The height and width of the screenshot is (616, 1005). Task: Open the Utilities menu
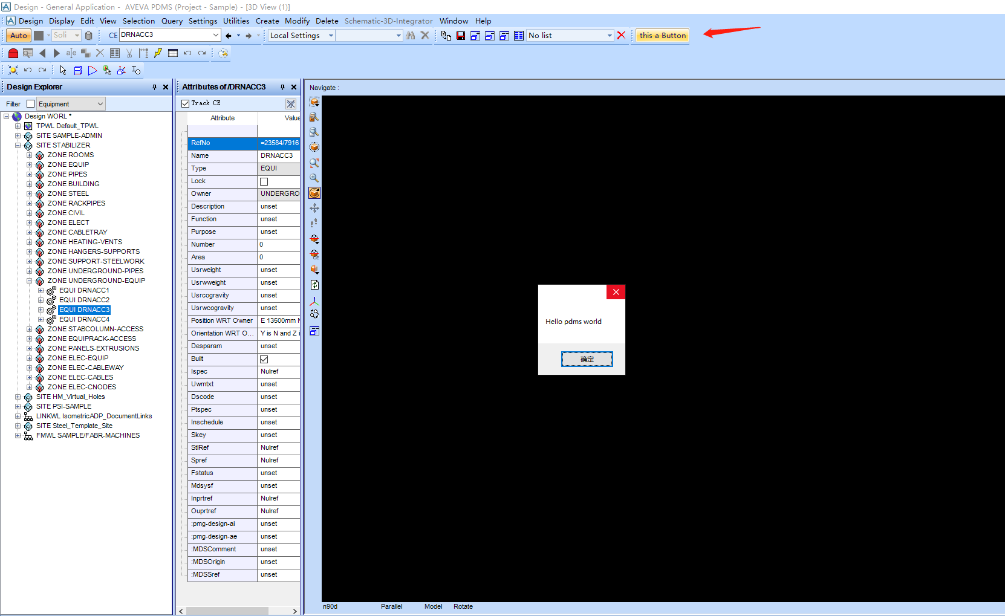(x=236, y=21)
